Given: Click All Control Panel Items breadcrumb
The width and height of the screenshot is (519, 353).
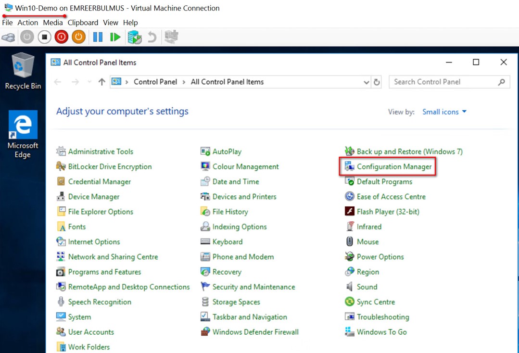Looking at the screenshot, I should 227,82.
